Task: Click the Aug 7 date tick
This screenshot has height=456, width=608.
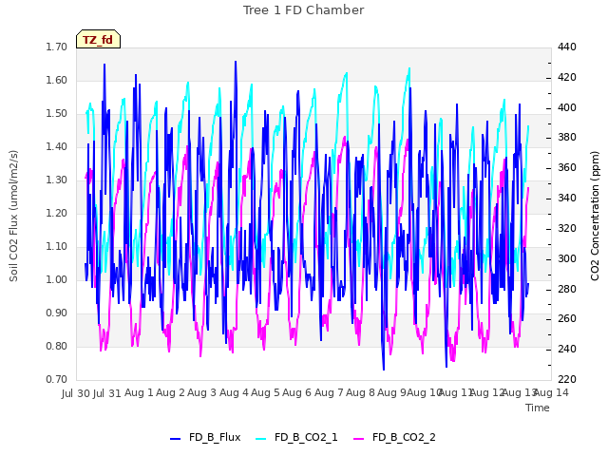Action: pyautogui.click(x=329, y=392)
